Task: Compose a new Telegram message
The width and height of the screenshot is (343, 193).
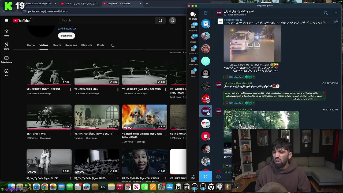Action: tap(206, 13)
